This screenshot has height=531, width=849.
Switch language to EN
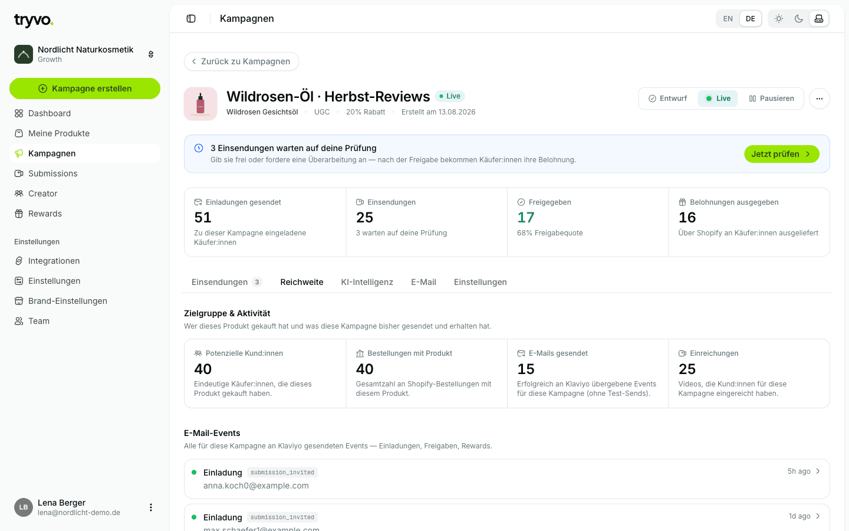tap(728, 19)
